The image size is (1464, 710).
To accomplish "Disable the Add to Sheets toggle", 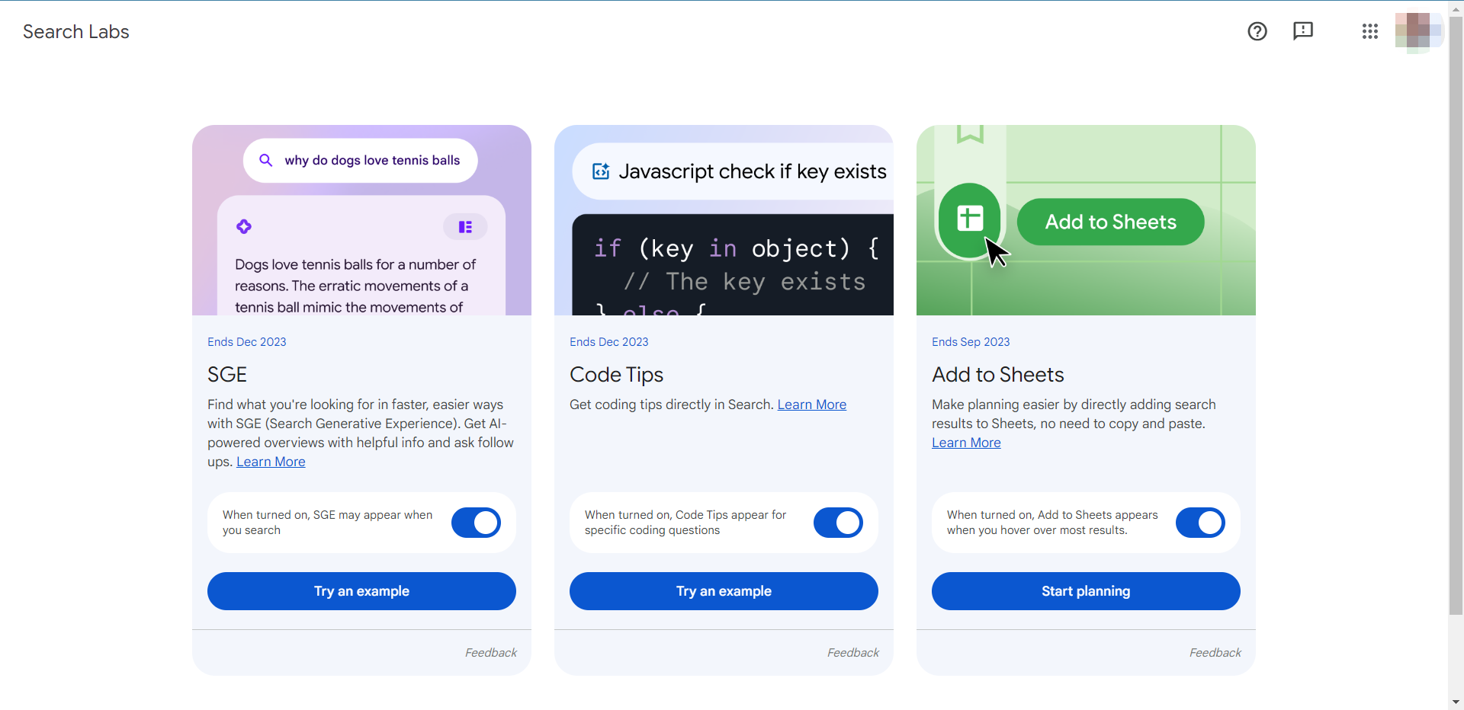I will coord(1200,523).
